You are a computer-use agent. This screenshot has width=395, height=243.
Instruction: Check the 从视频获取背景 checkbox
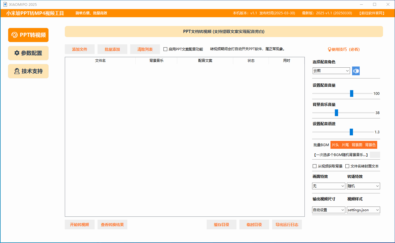pos(315,166)
